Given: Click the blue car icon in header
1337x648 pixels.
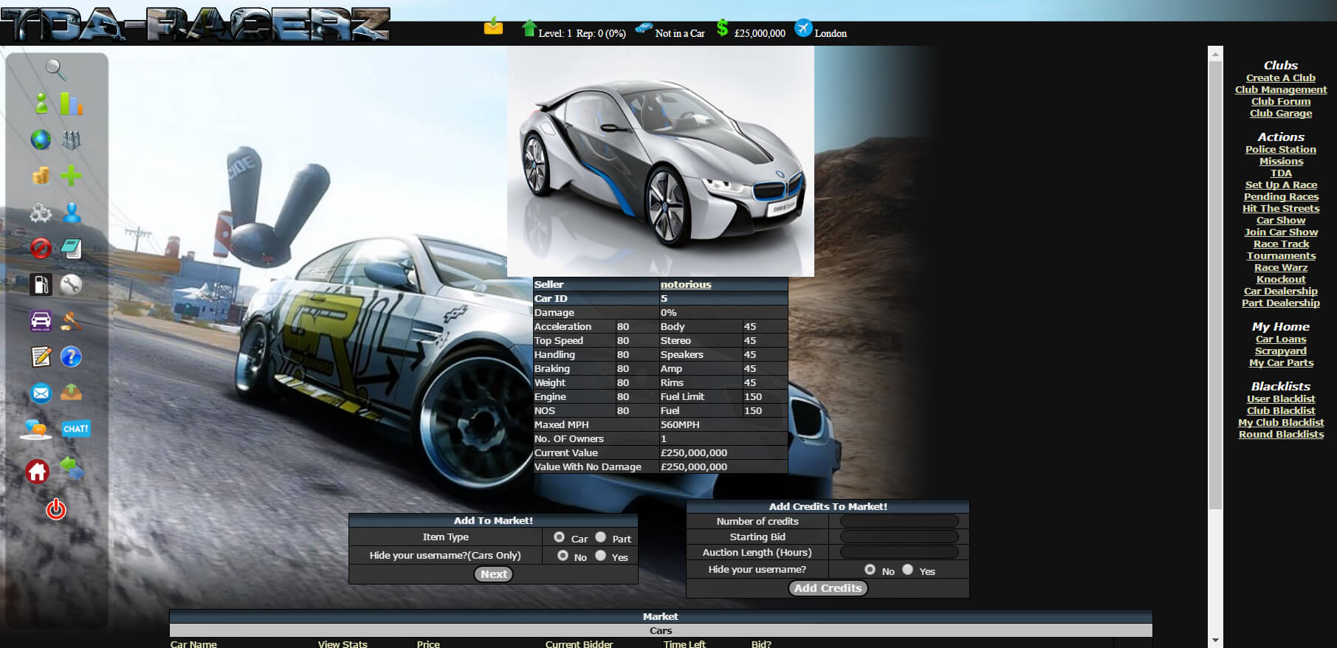Looking at the screenshot, I should (x=644, y=29).
